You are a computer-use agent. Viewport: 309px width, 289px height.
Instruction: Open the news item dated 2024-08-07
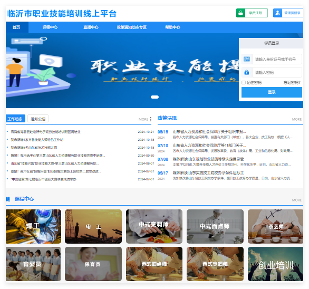[x=55, y=163]
